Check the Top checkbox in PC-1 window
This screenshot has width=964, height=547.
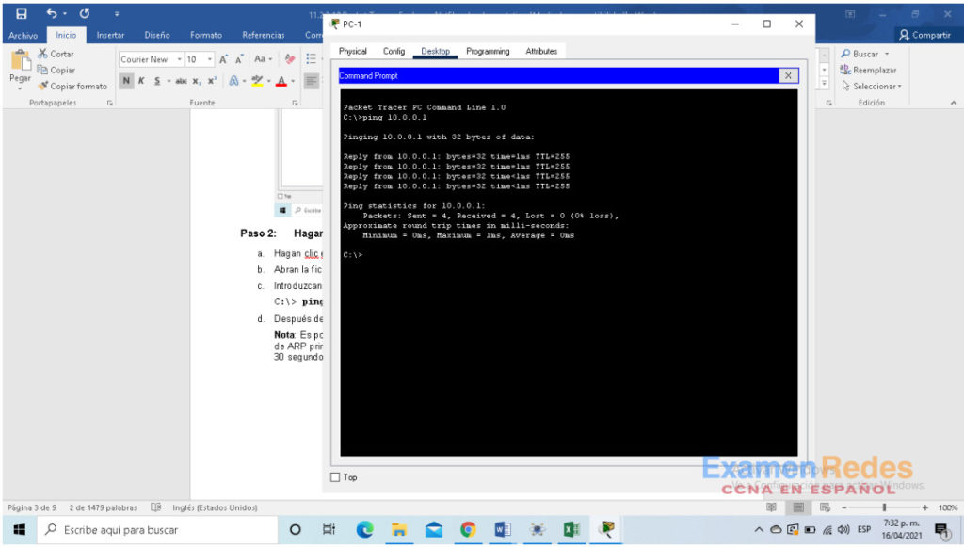click(336, 477)
